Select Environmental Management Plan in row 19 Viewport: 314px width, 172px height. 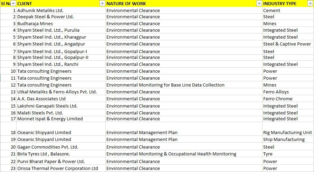[x=184, y=140]
